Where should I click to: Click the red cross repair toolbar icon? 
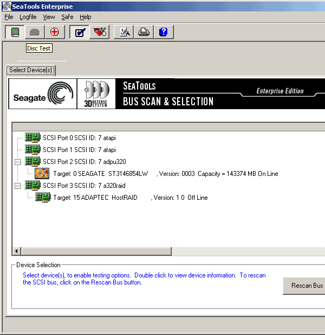pos(55,32)
